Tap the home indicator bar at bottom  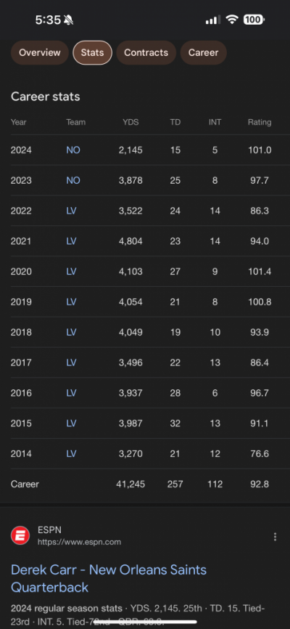click(145, 622)
